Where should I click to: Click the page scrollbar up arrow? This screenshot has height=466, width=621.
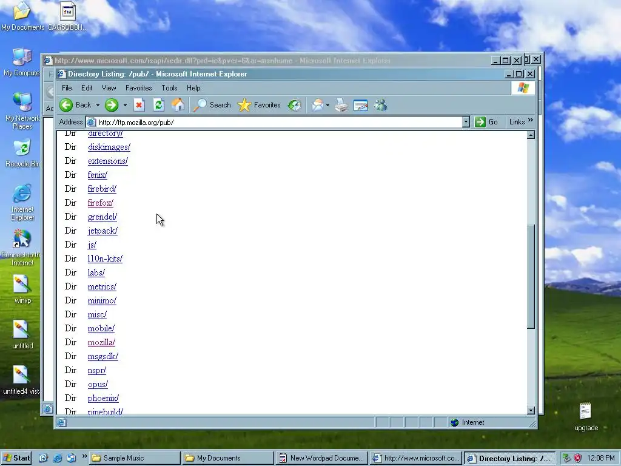tap(531, 135)
